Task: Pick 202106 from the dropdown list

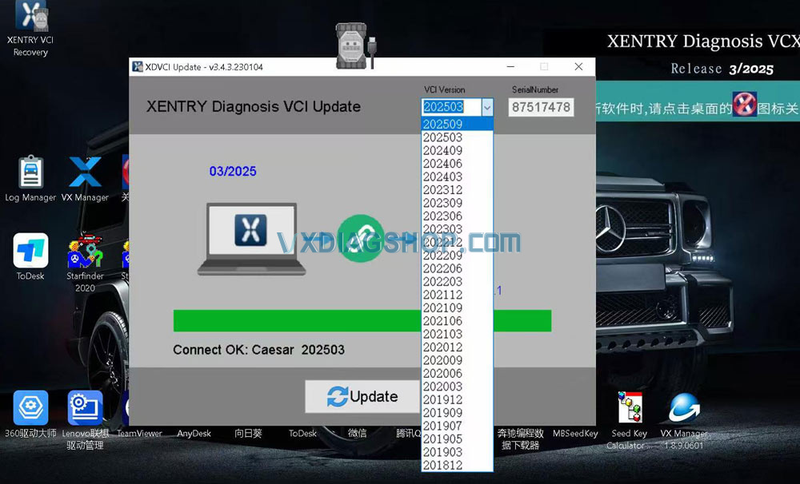Action: [457, 321]
